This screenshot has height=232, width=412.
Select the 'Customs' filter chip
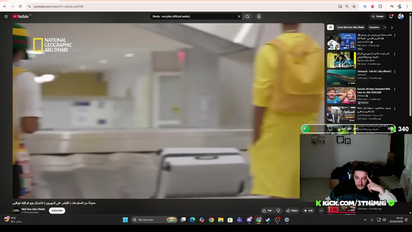374,27
